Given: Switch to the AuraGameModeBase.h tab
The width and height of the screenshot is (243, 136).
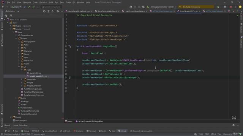Looking at the screenshot, I should click(107, 11).
